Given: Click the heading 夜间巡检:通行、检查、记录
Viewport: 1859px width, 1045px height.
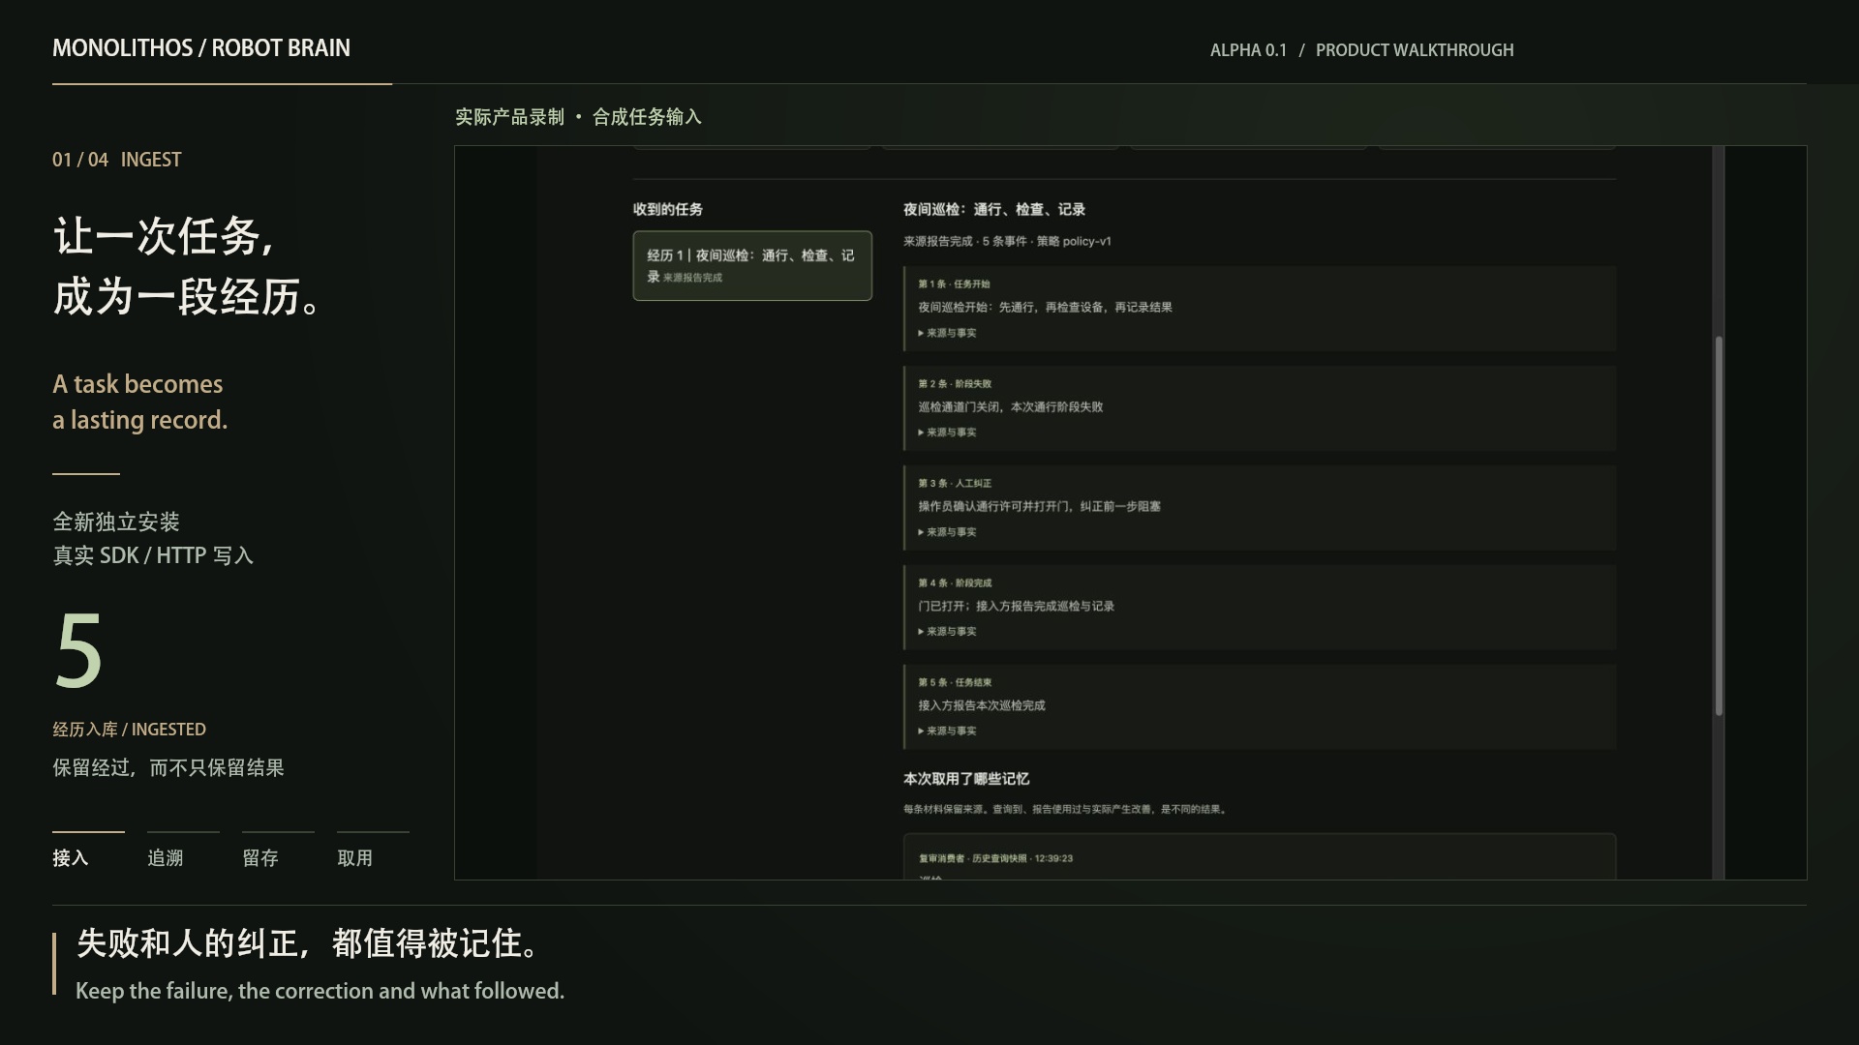Looking at the screenshot, I should tap(994, 210).
